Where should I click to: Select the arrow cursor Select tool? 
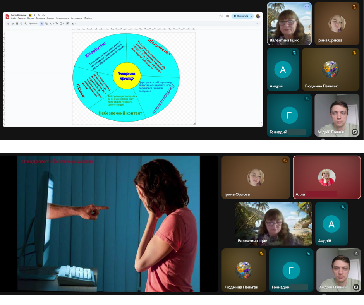42,24
